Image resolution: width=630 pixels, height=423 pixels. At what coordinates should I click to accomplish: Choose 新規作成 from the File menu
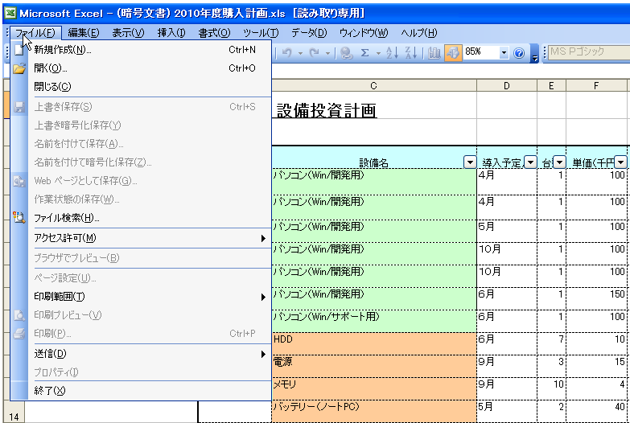pyautogui.click(x=63, y=50)
